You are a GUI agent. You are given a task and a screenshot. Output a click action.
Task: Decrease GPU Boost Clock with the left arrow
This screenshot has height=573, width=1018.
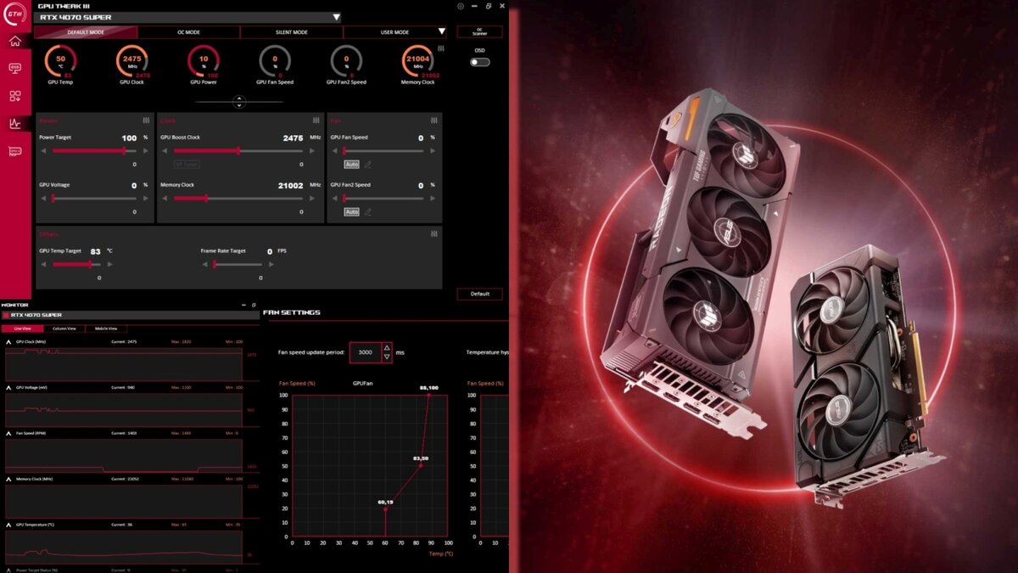click(165, 151)
